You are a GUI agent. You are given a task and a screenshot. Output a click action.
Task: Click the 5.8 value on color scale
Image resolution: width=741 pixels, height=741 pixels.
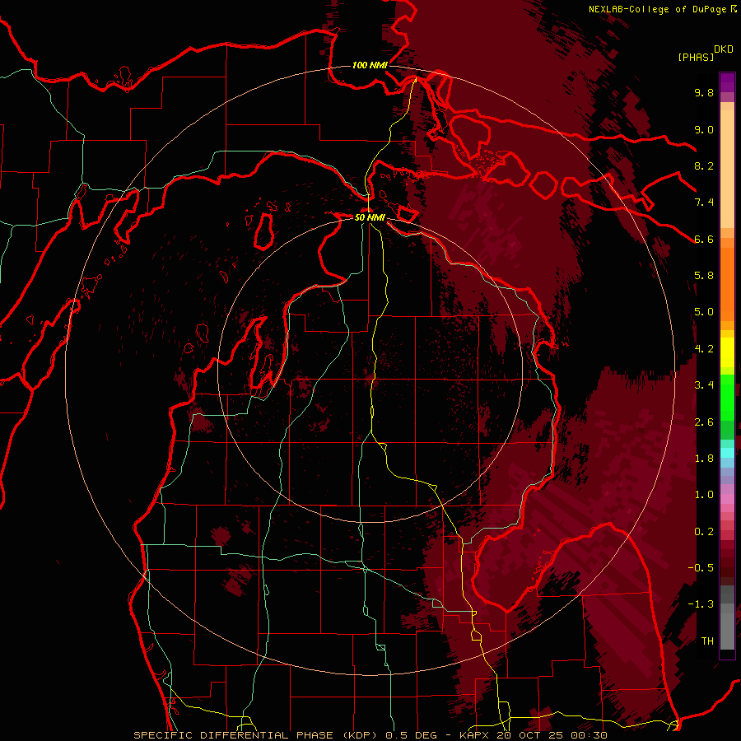(704, 276)
